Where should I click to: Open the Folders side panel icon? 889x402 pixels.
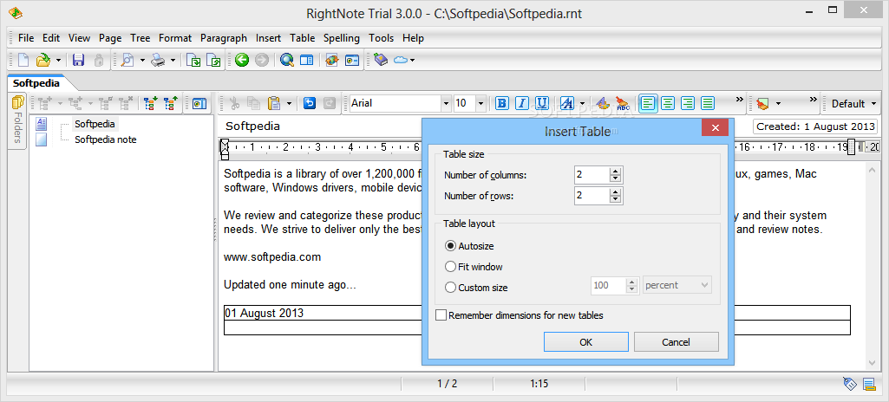tap(17, 104)
